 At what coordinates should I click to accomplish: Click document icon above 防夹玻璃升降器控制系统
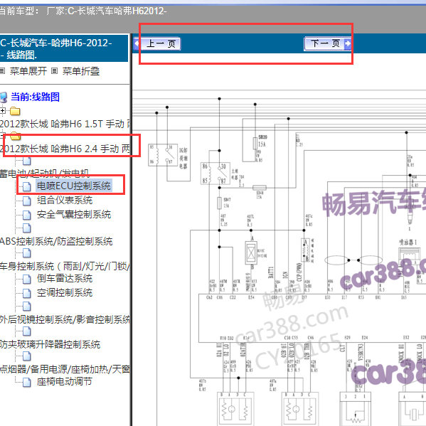[27, 331]
